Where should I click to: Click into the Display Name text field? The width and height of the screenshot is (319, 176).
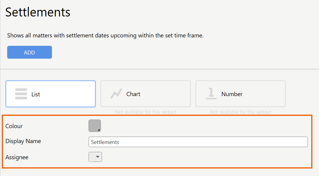coord(198,142)
